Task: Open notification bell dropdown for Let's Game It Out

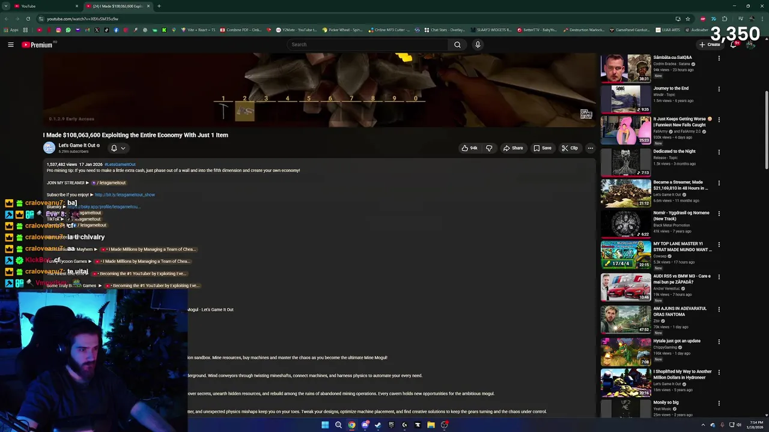Action: tap(118, 148)
